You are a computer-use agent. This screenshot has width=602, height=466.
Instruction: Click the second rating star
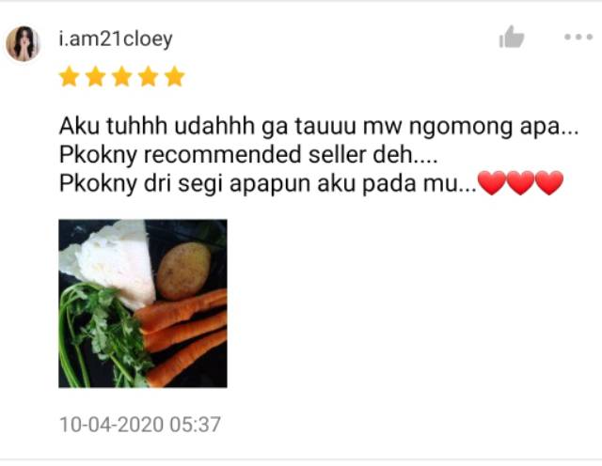tap(96, 76)
